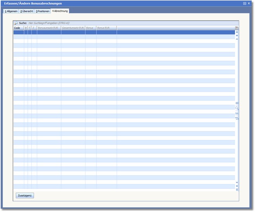Screen dimensions: 255x212
Task: Sort by the Code column header
Action: pos(18,28)
